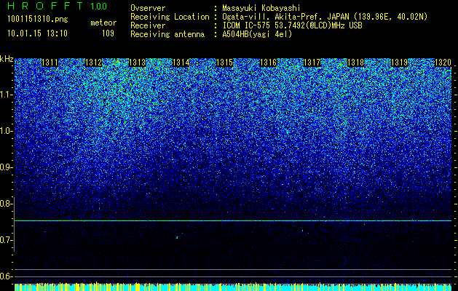Click the 0.7 kHz axis label

pyautogui.click(x=6, y=240)
